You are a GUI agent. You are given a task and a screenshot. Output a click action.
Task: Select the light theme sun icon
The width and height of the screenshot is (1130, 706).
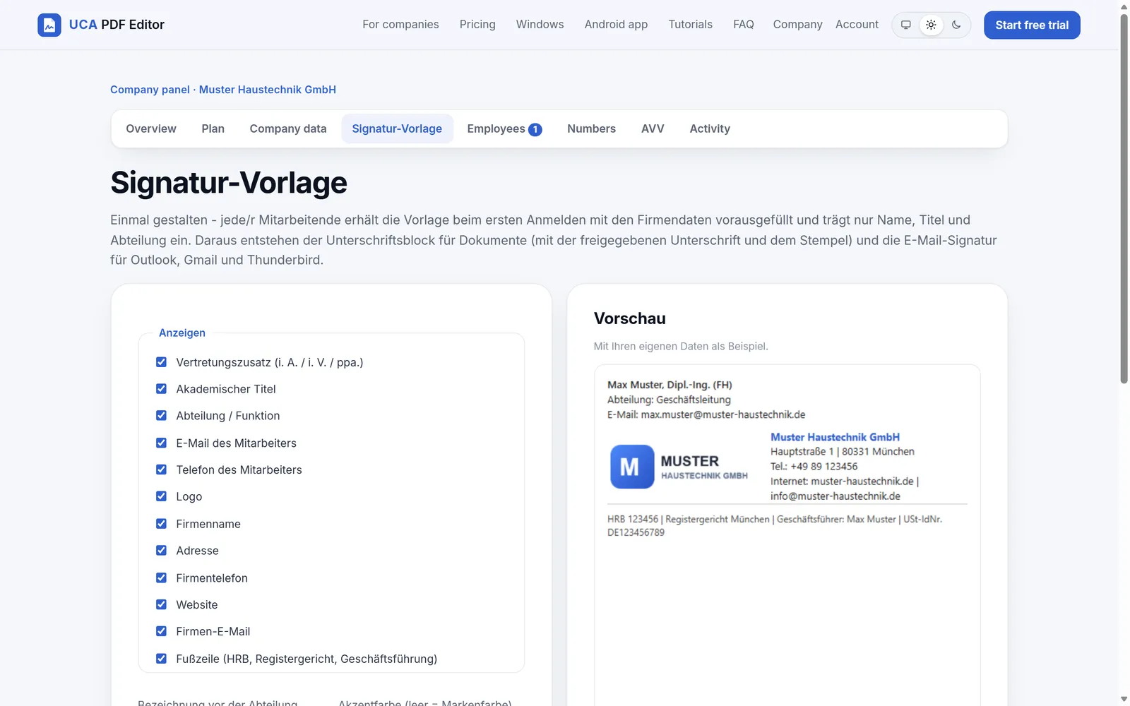931,25
